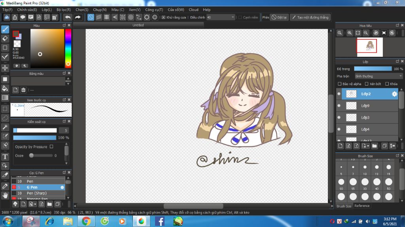Image resolution: width=405 pixels, height=227 pixels.
Task: Click the Redo arrow
Action: coord(78,17)
